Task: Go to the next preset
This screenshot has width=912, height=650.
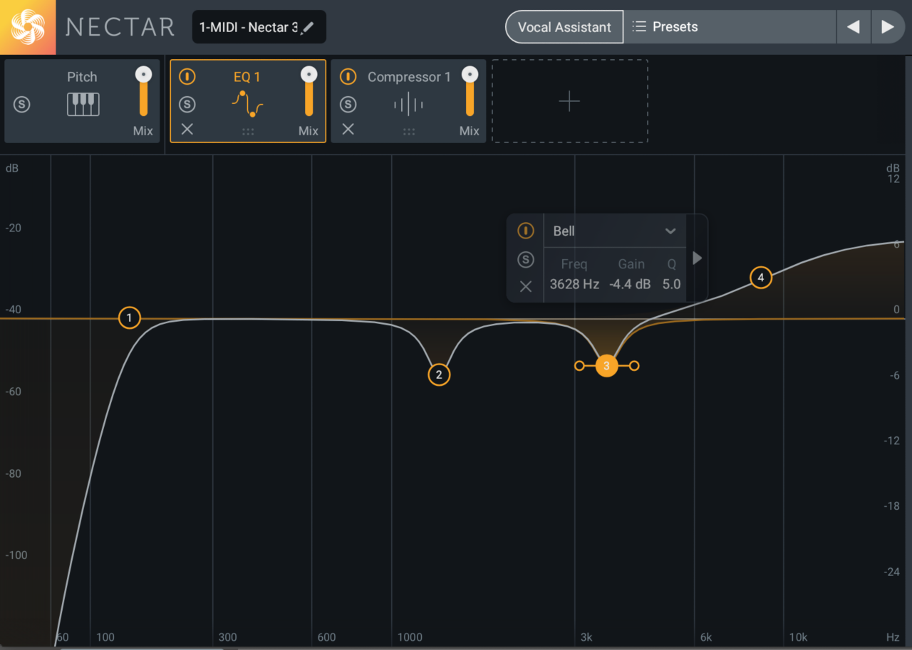Action: point(887,27)
